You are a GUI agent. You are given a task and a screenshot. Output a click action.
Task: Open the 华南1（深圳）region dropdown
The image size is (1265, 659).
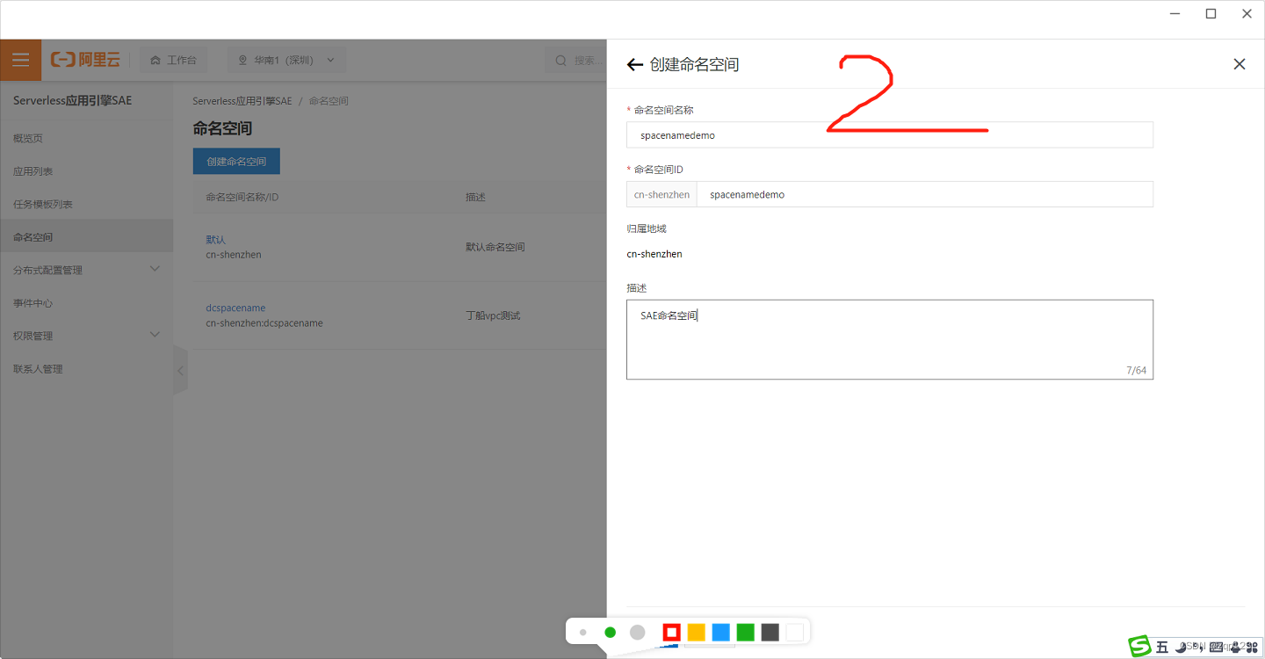(286, 60)
